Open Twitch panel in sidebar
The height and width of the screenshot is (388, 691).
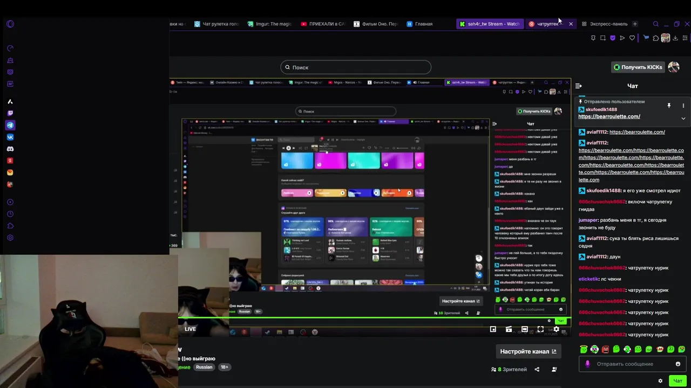[x=10, y=113]
